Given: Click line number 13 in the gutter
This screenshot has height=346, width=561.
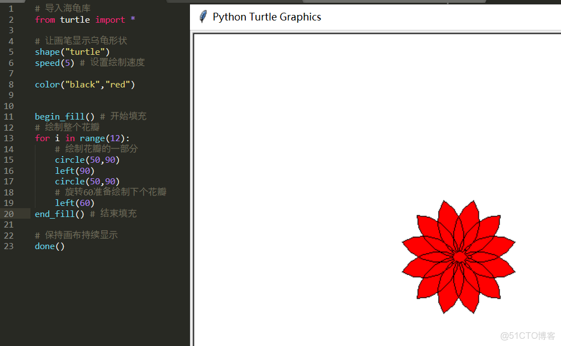Looking at the screenshot, I should (9, 138).
